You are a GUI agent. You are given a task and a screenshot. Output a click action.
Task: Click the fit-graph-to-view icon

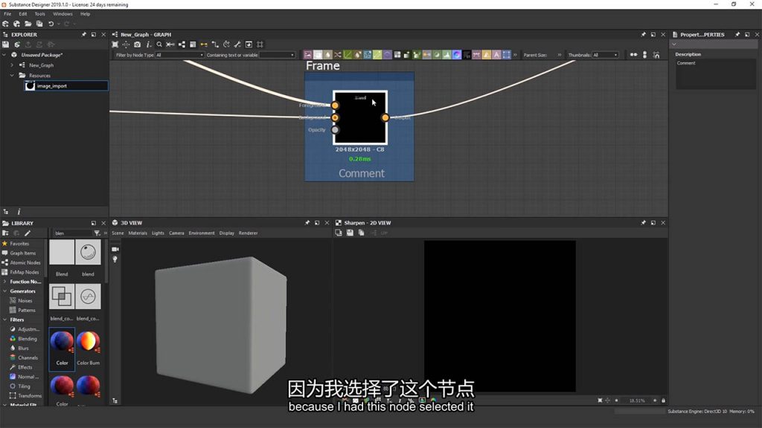pos(115,45)
